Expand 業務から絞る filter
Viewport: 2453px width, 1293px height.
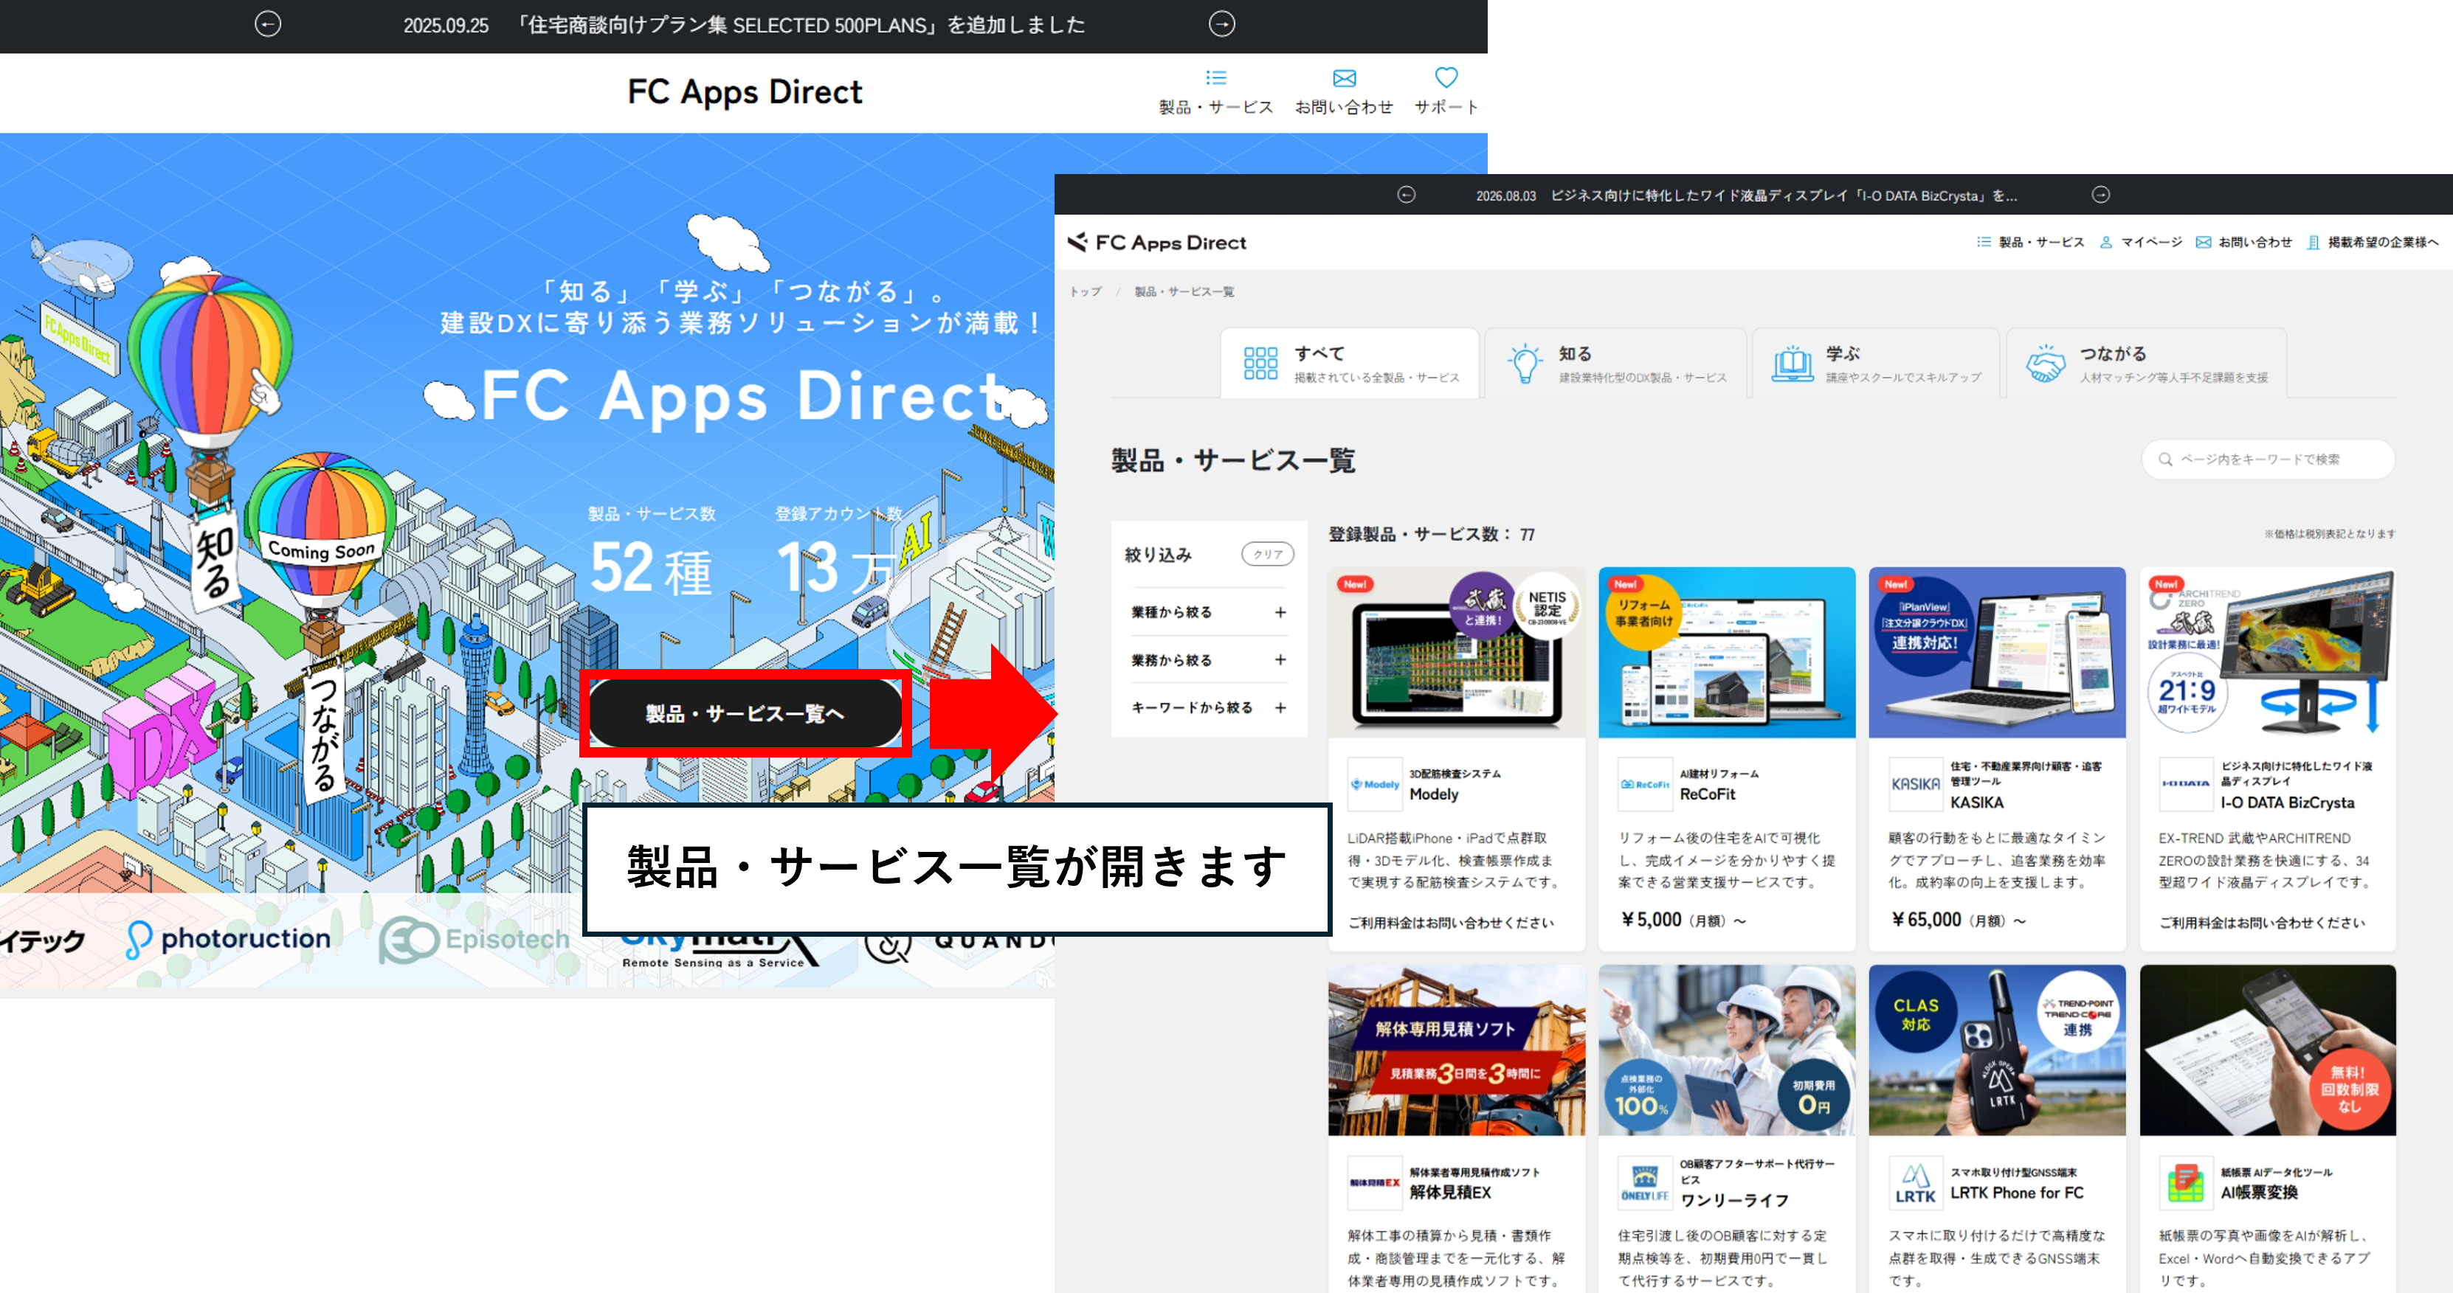tap(1208, 660)
